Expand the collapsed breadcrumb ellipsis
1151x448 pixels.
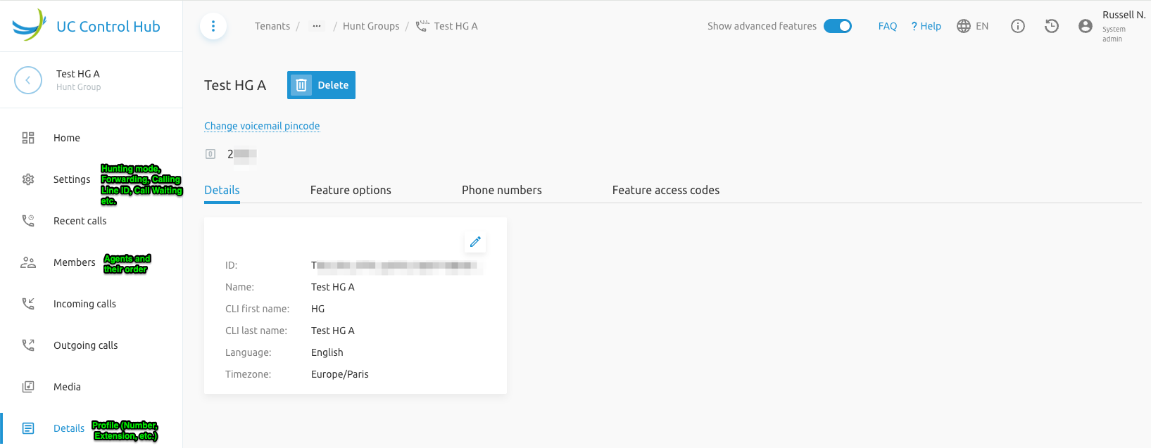click(x=317, y=26)
